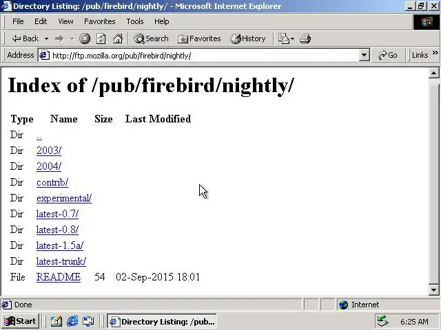Click the '02-Sep-2015 18:01' date text
Viewport: 441px width, 330px height.
pyautogui.click(x=158, y=277)
